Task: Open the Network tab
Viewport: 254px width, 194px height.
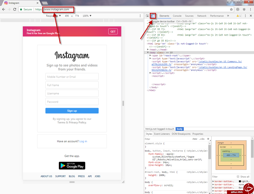Action: 202,16
